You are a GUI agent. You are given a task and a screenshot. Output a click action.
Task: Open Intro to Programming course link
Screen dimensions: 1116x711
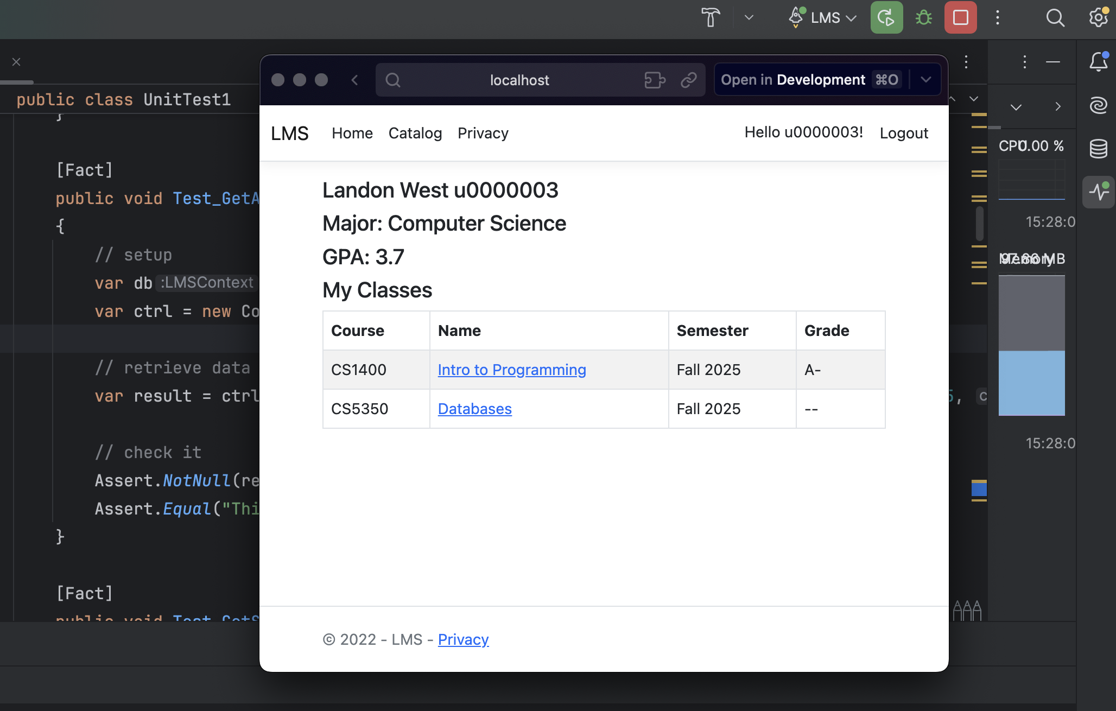(511, 370)
